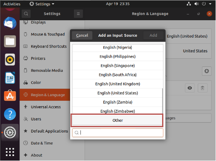Open the Settings app menu in top bar

click(42, 4)
